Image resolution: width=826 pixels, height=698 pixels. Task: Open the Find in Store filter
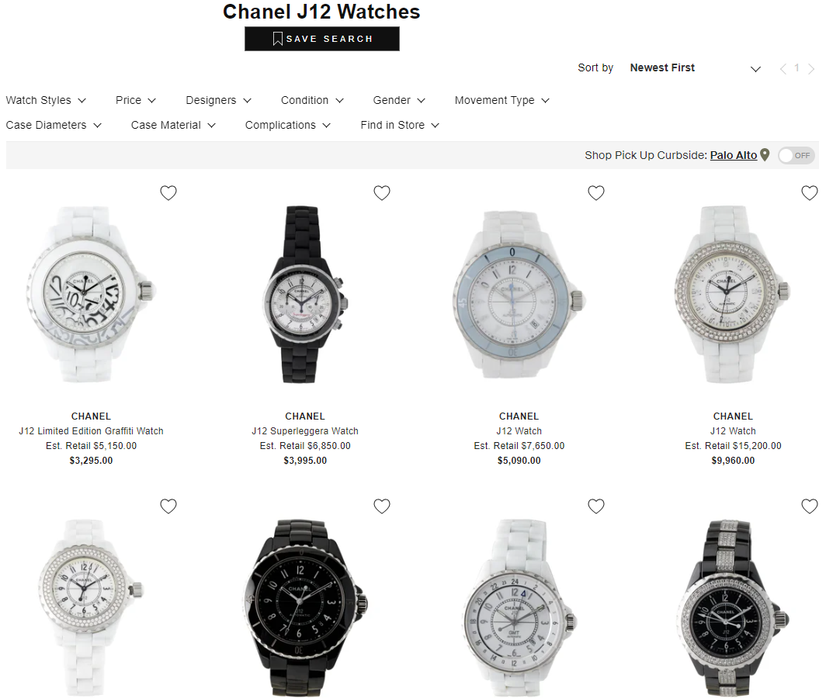click(399, 125)
